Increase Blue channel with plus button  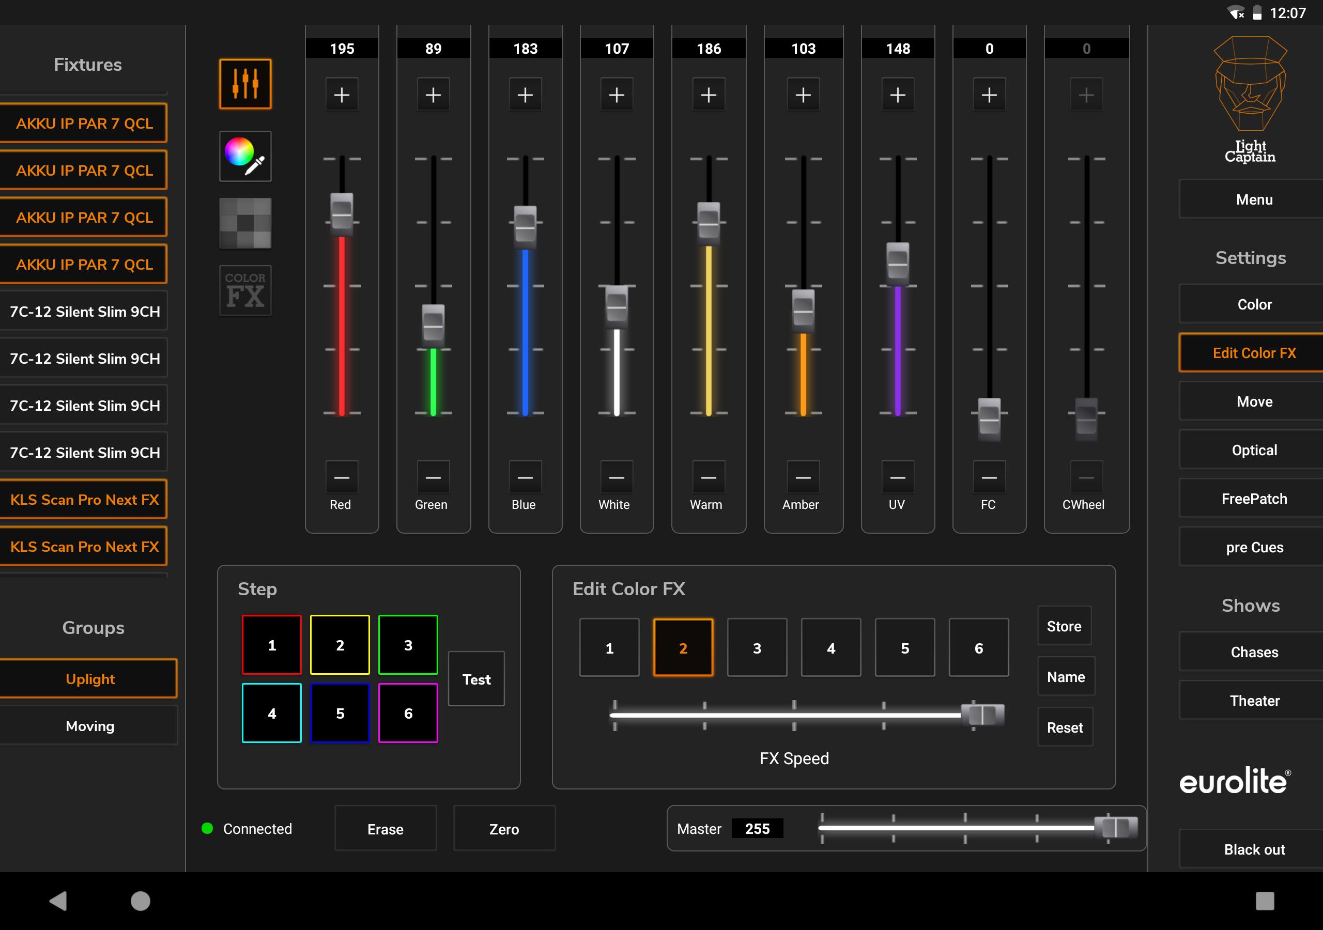[x=525, y=95]
